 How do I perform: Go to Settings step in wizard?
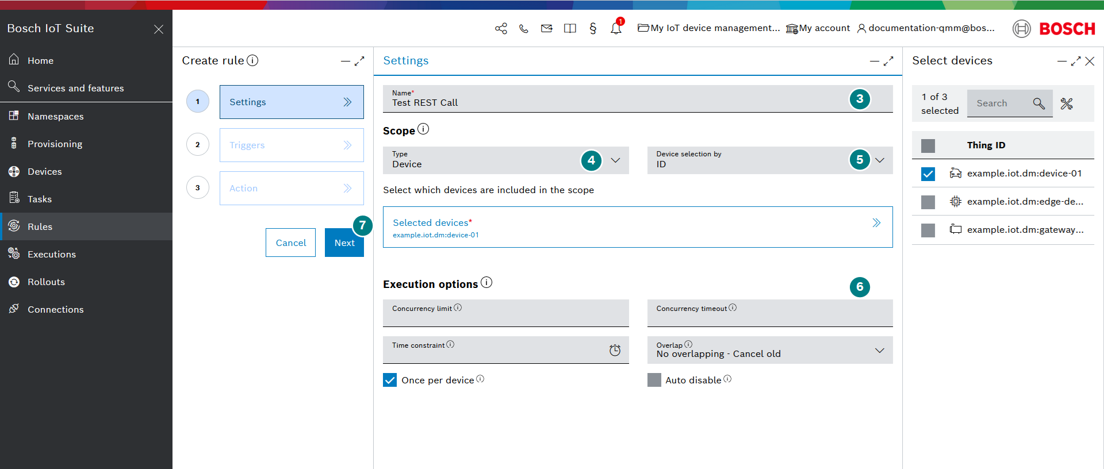pos(292,102)
